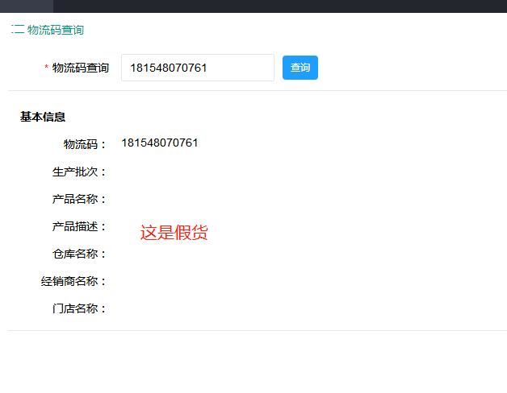Click the 仓库名称 label
This screenshot has height=393, width=507.
(79, 254)
